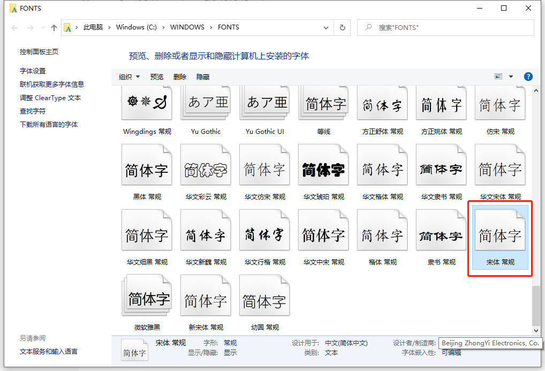Click the scrollbar down arrow
The image size is (545, 371).
[536, 331]
